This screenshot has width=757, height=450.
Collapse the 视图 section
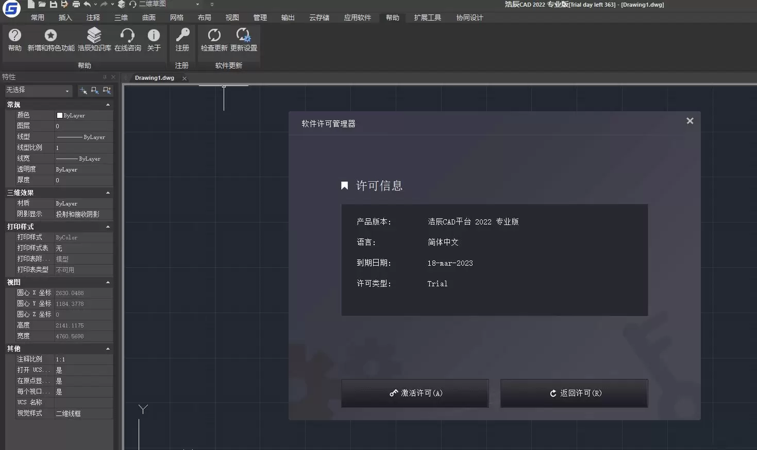point(108,282)
